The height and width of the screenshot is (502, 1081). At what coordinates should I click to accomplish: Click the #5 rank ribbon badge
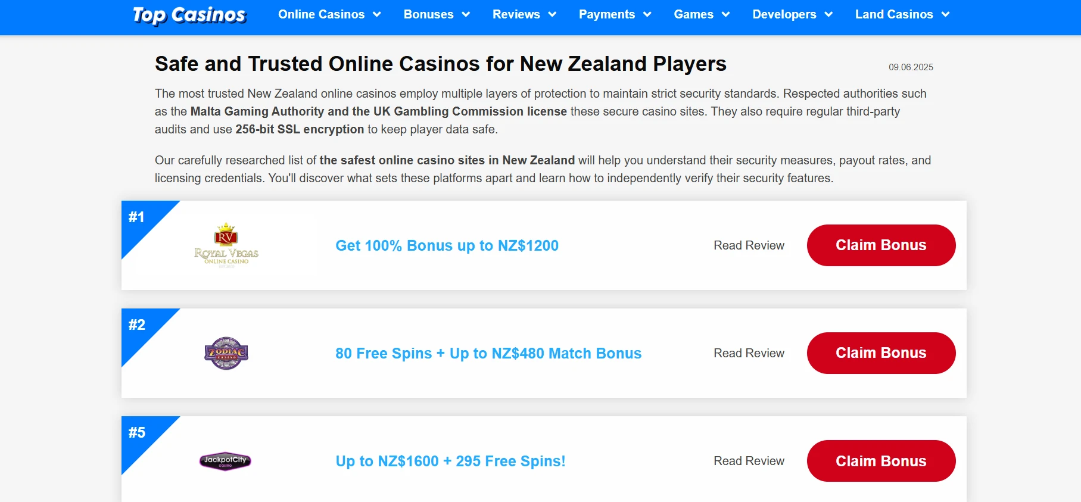(138, 433)
